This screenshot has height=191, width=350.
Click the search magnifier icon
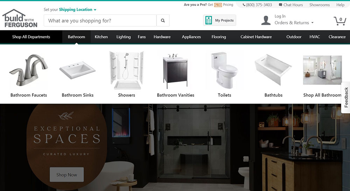pos(163,21)
